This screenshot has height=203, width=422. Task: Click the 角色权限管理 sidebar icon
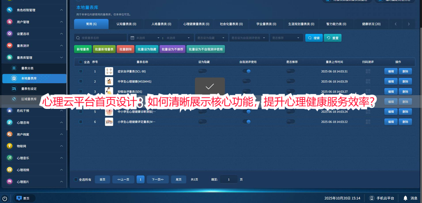9,10
